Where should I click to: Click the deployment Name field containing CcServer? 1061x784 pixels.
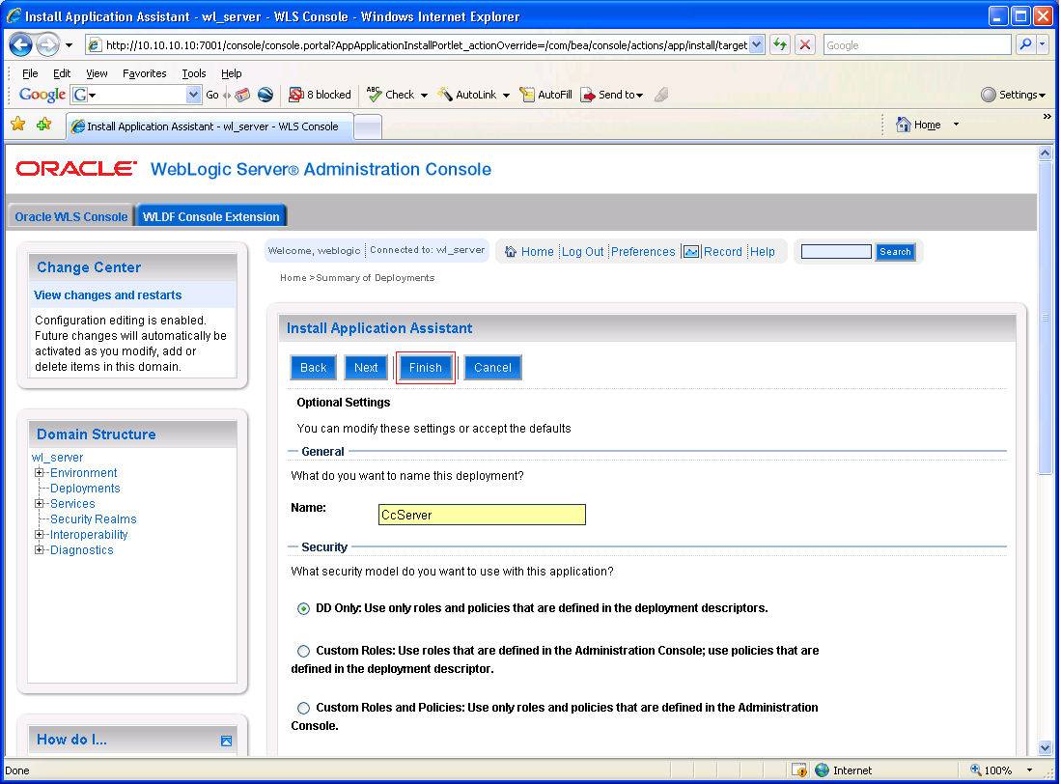pyautogui.click(x=481, y=514)
